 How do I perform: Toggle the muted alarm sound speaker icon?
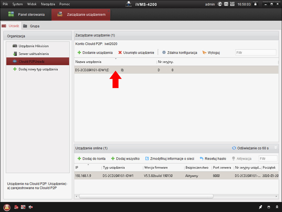[31, 207]
